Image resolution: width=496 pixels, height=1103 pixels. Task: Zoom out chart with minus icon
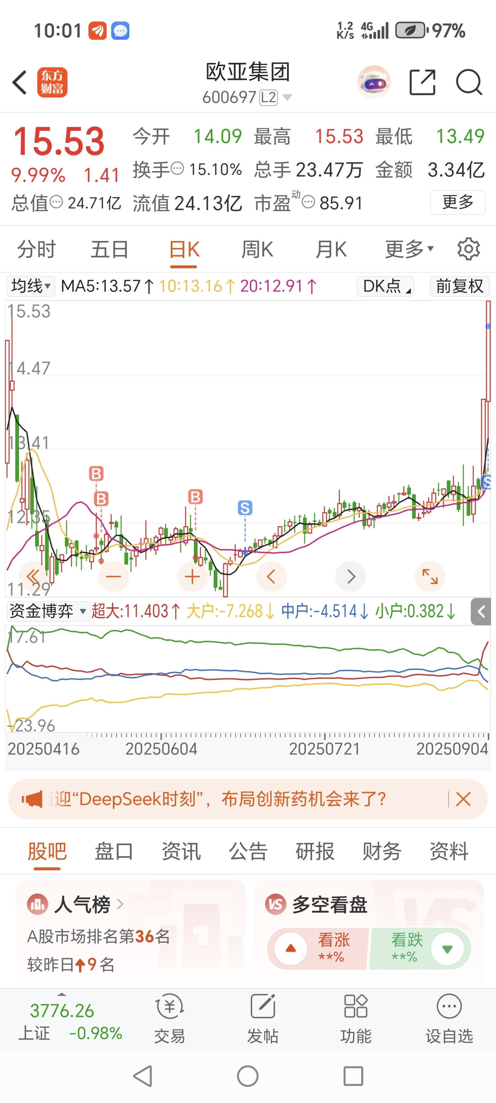tap(113, 576)
